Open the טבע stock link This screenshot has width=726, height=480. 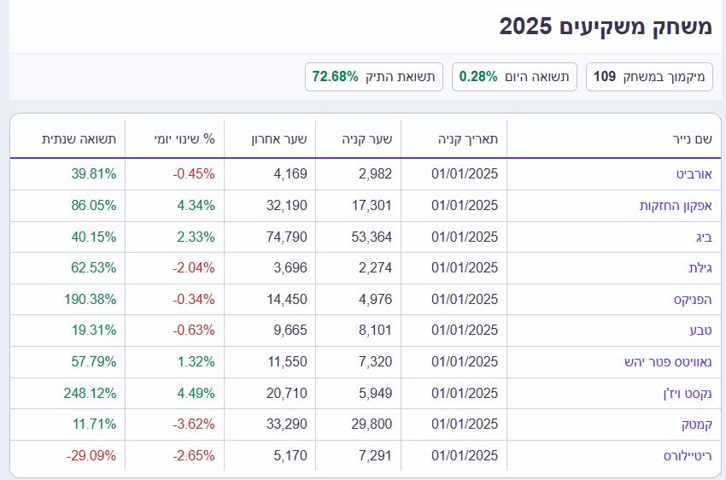(700, 331)
